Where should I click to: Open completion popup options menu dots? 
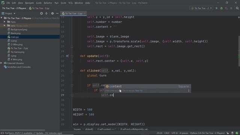(189, 91)
